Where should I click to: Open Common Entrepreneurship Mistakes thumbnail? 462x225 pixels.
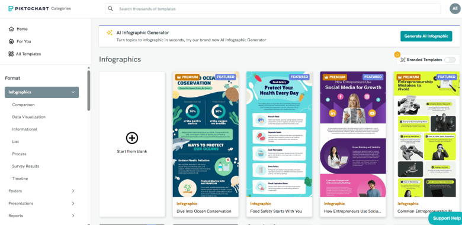coord(426,134)
